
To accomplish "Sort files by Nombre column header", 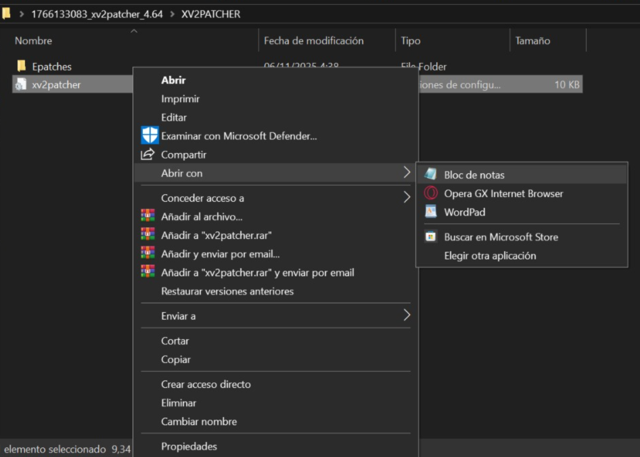I will pos(33,41).
